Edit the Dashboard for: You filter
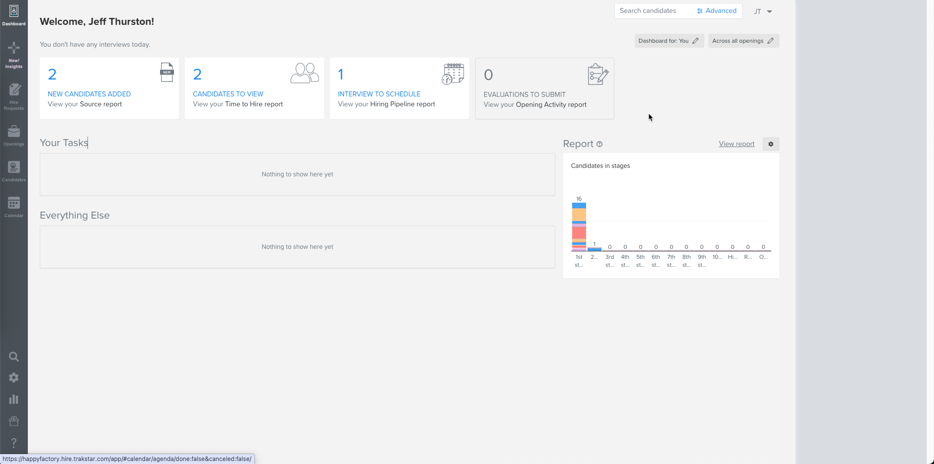 (669, 41)
